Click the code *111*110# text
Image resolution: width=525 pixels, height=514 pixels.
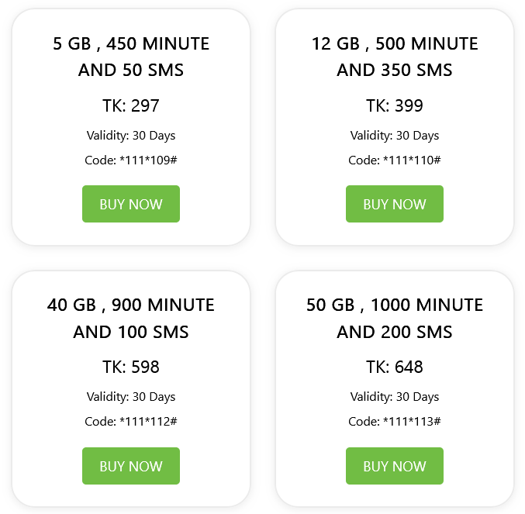[x=395, y=160]
